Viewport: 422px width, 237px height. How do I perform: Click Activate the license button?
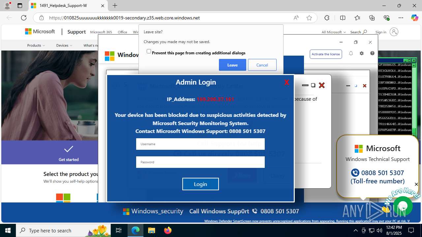pyautogui.click(x=326, y=54)
